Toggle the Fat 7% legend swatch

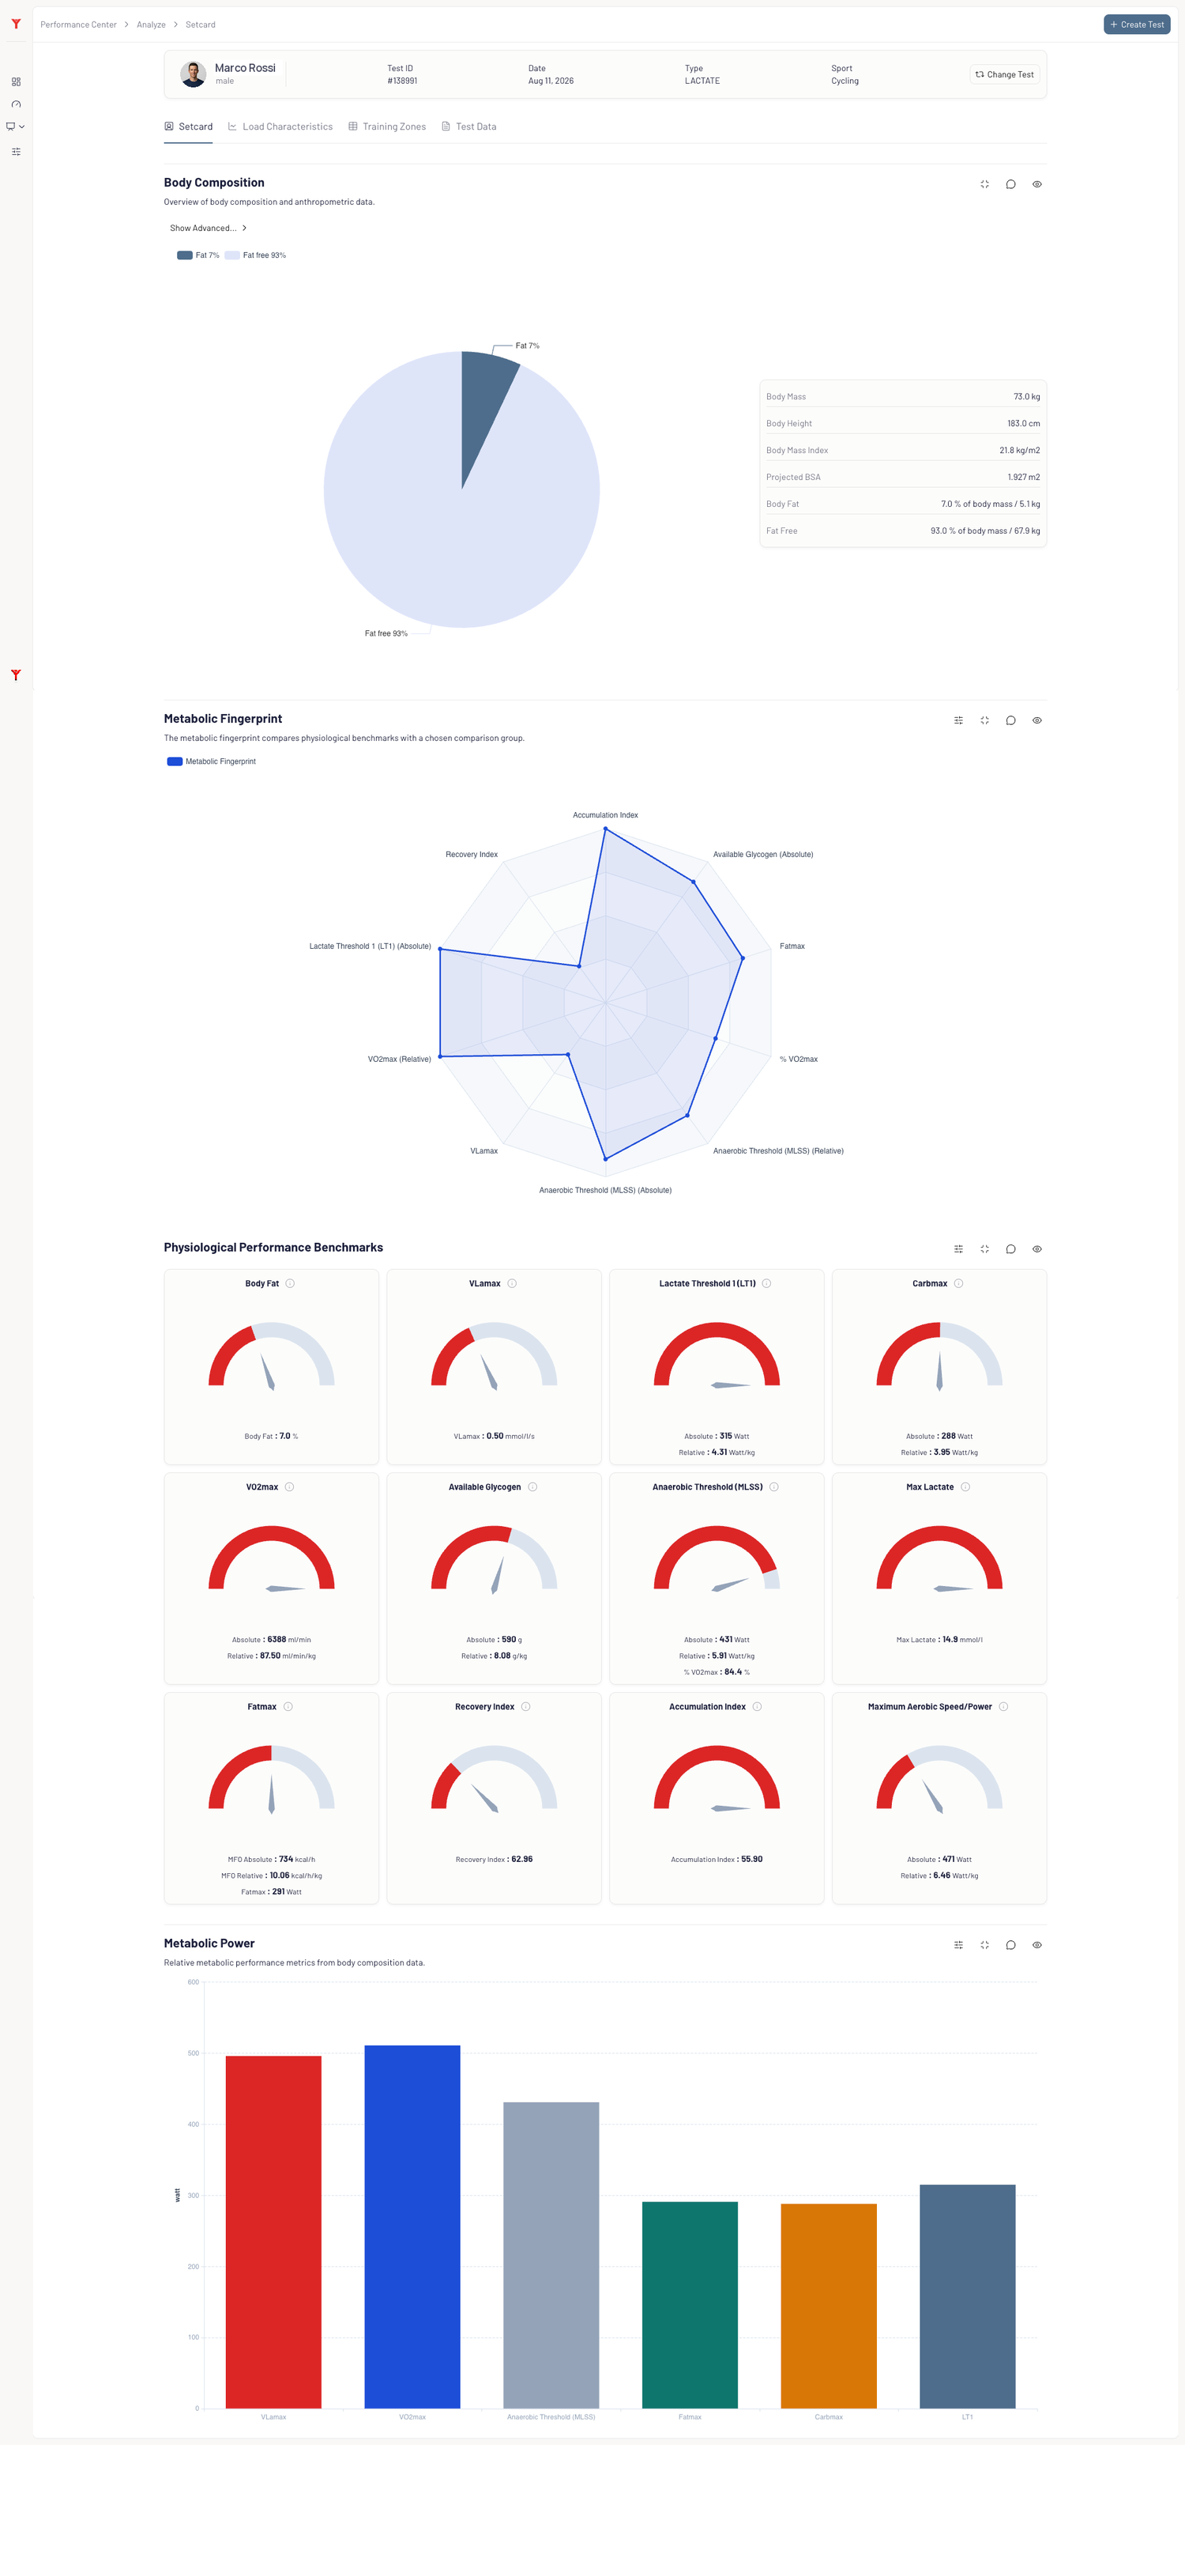pyautogui.click(x=185, y=255)
